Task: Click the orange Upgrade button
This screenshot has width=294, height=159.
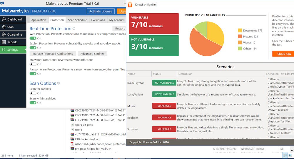Action: [x=121, y=11]
